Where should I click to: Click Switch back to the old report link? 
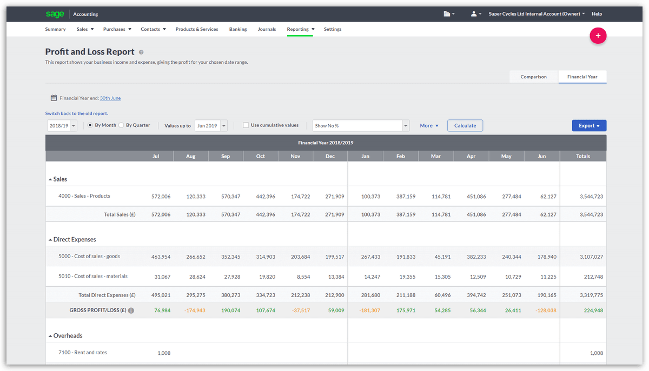coord(76,113)
